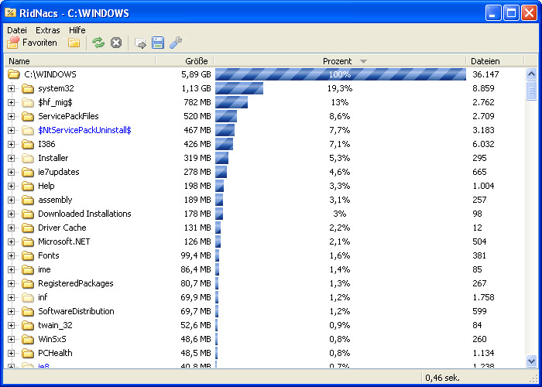Click the Help folder icon
542x387 pixels.
(x=28, y=186)
